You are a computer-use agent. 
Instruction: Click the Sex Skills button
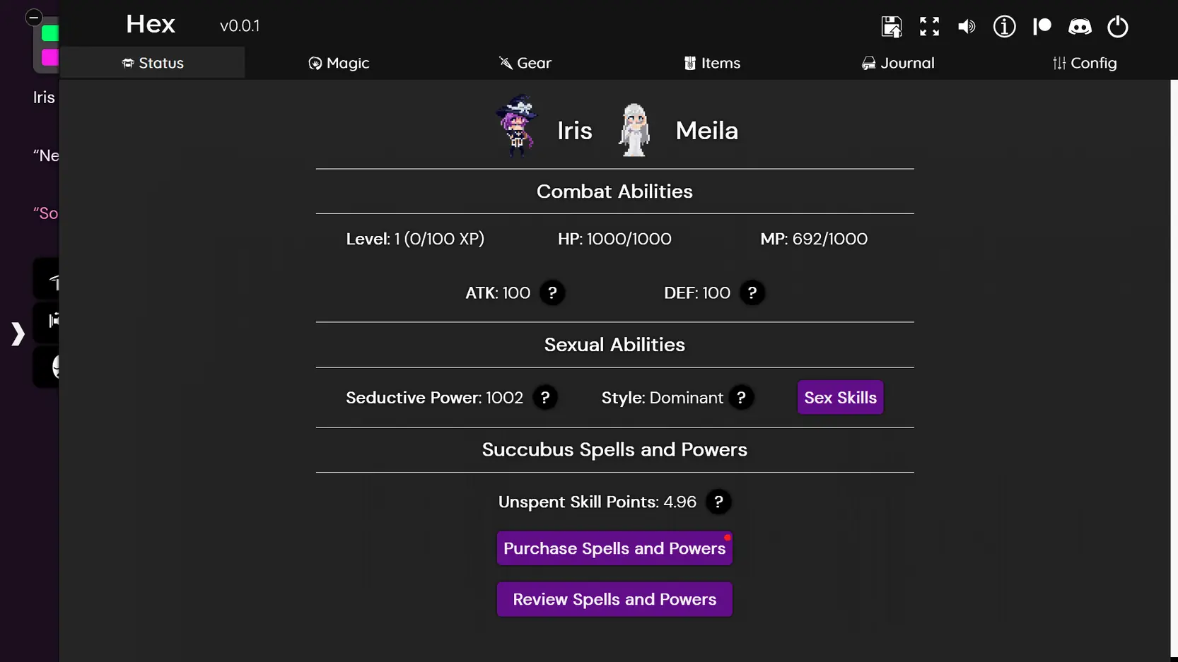[840, 398]
